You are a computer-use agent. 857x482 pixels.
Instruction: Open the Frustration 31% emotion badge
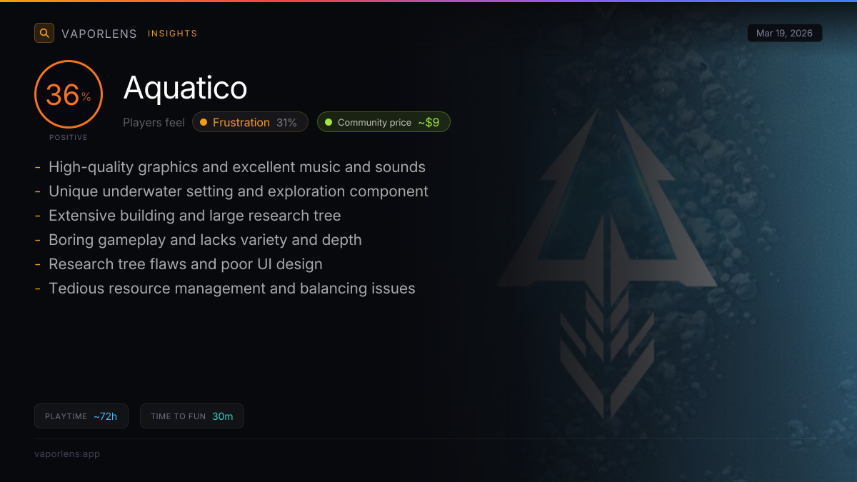[x=250, y=122]
